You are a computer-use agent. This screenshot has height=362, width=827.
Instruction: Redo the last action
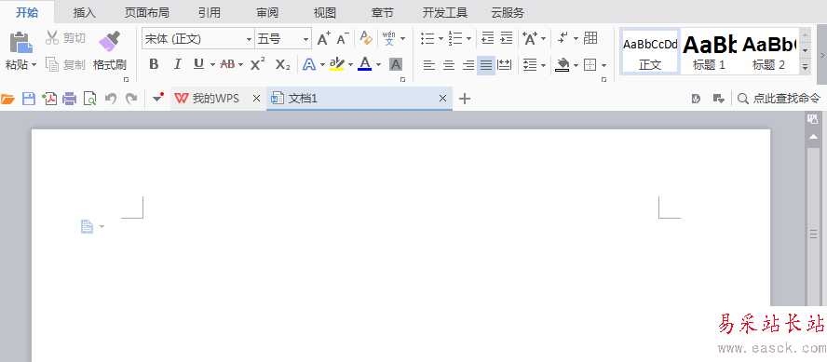131,99
